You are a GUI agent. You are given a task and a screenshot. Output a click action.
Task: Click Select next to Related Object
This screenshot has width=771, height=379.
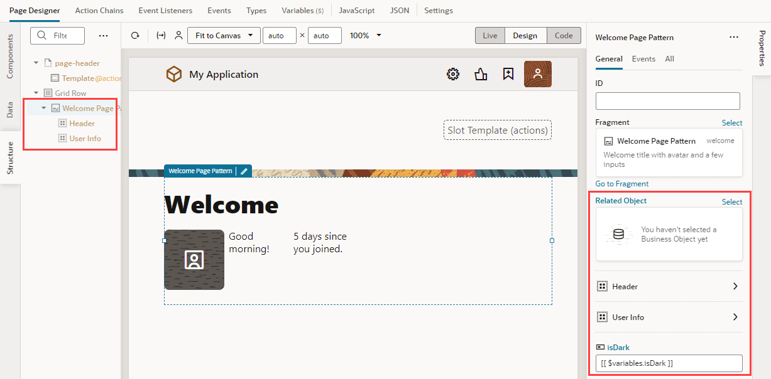731,201
